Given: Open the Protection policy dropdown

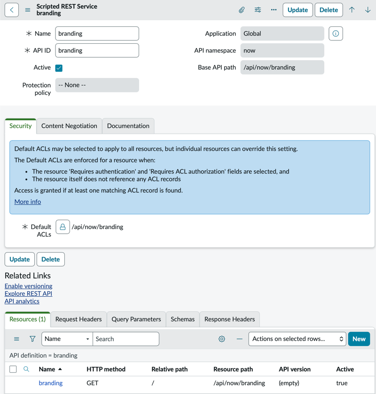Looking at the screenshot, I should point(97,85).
